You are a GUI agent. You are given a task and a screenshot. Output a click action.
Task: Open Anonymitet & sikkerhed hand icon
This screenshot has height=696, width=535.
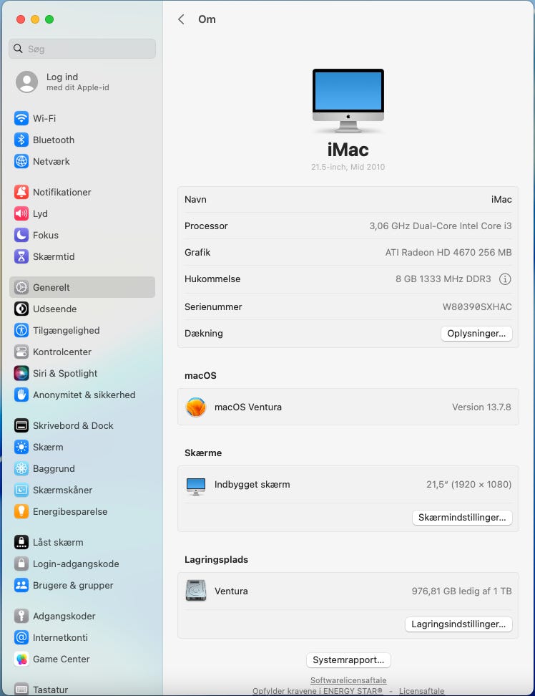(21, 395)
